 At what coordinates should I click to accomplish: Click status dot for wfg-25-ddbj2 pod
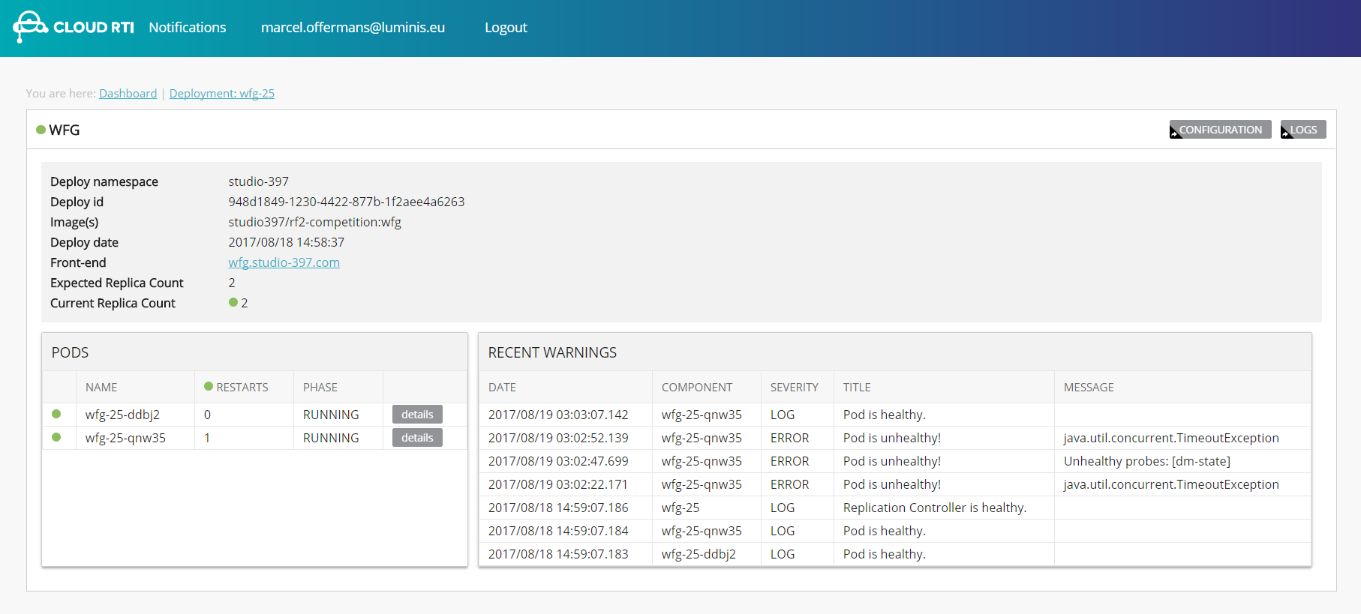(x=56, y=414)
